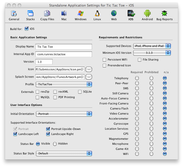Set Peer-Peer to Prohibited
This screenshot has width=183, height=167.
(151, 83)
